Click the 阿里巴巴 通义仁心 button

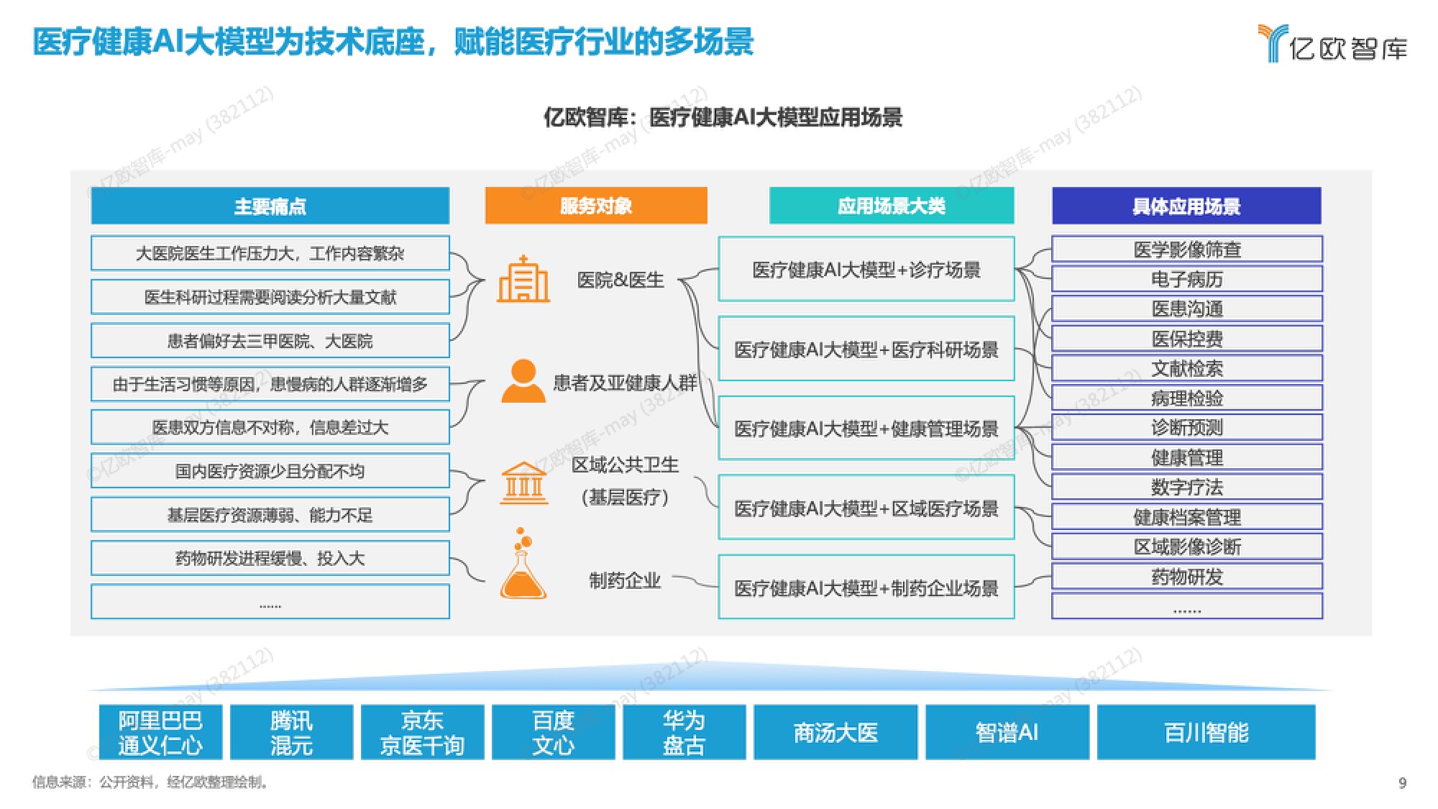tap(160, 732)
